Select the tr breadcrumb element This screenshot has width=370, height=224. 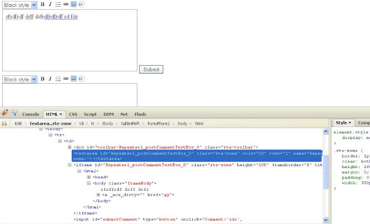point(93,124)
